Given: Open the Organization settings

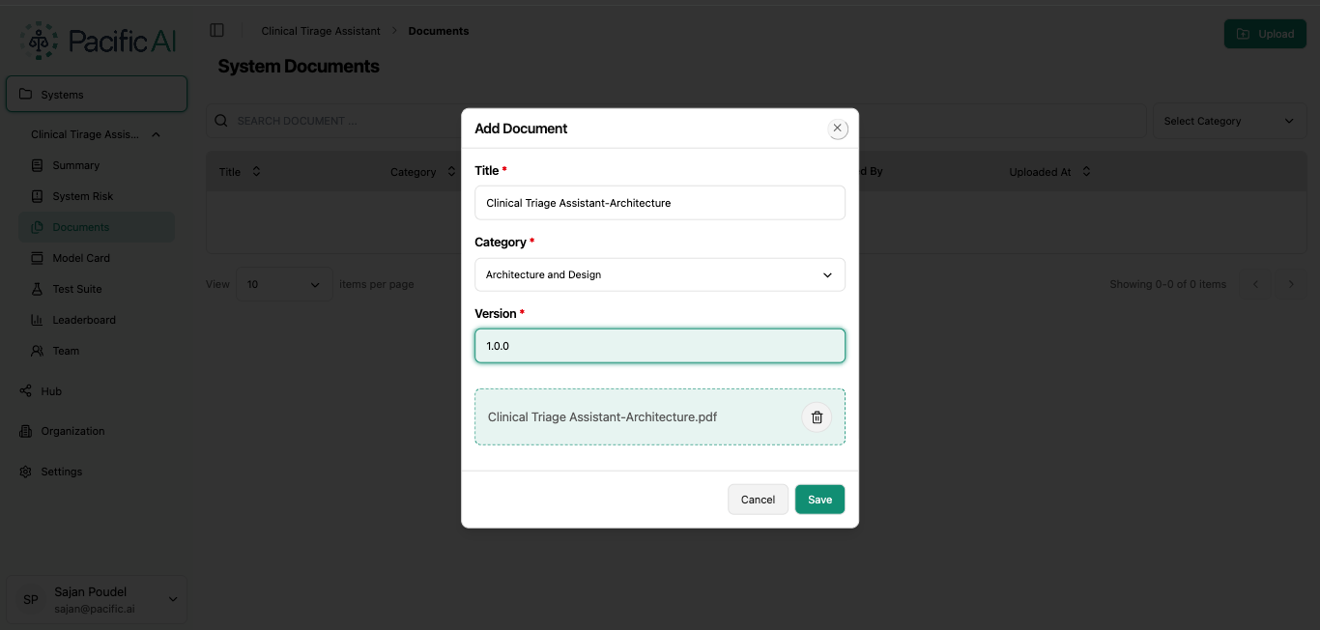Looking at the screenshot, I should pyautogui.click(x=74, y=431).
